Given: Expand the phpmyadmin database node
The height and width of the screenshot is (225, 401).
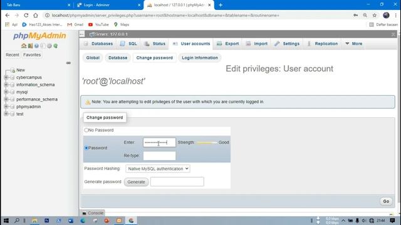Looking at the screenshot, I should click(x=6, y=107).
